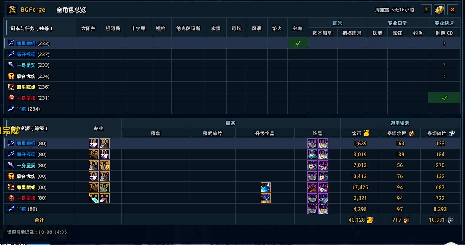465x245 pixels.
Task: Click the 周重置 6天16小时 timer text
Action: point(395,10)
